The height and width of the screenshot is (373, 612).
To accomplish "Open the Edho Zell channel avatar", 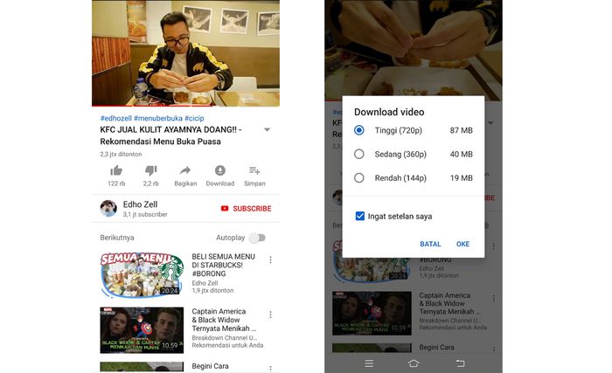I will click(108, 209).
